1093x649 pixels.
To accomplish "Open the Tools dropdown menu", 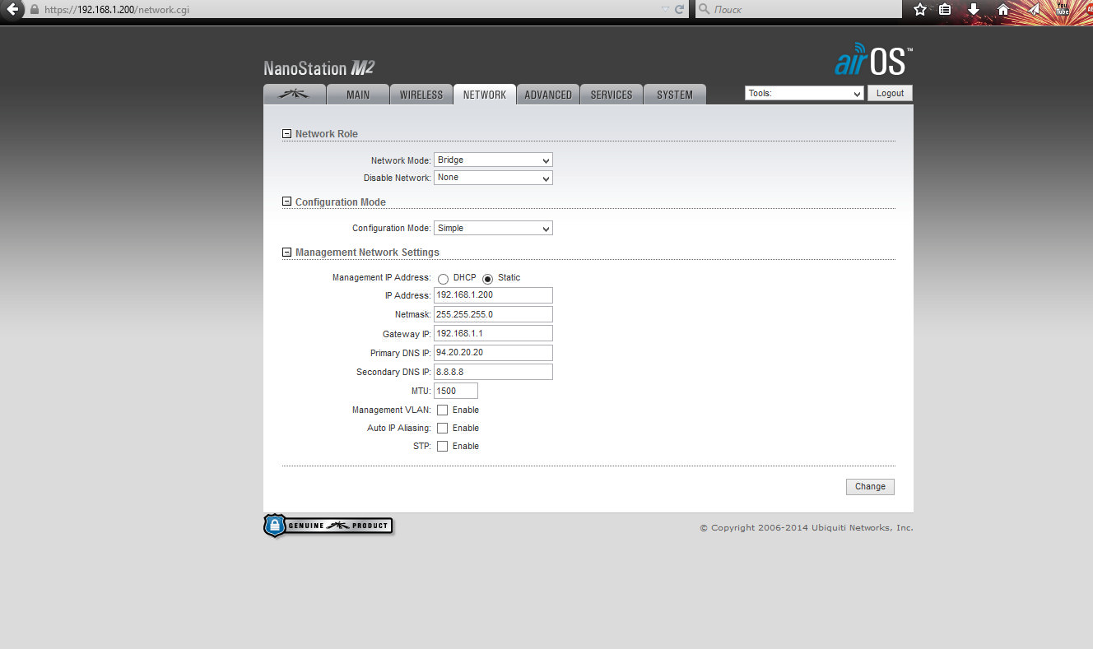I will [803, 94].
